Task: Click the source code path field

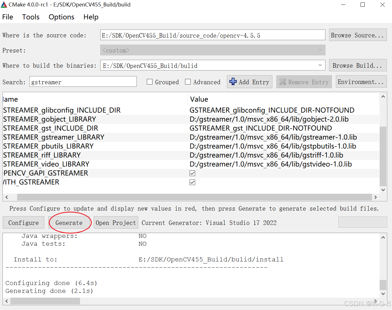Action: click(x=213, y=35)
